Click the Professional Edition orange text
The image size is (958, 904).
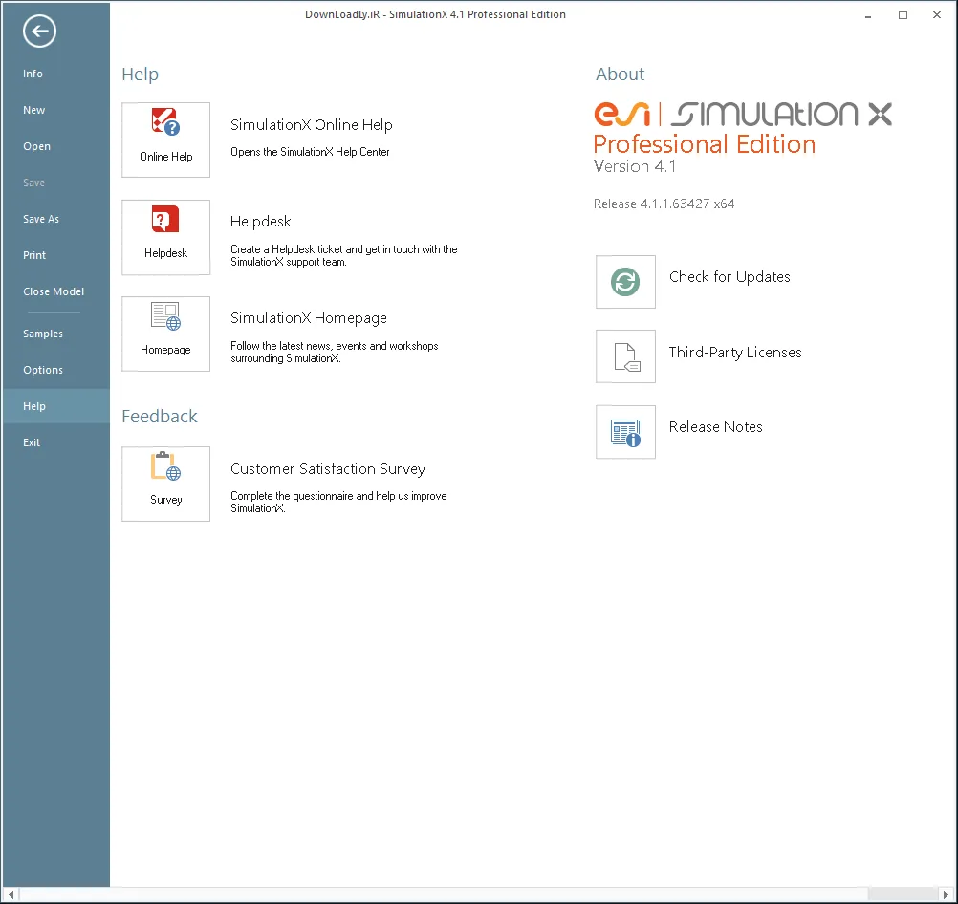[x=705, y=144]
